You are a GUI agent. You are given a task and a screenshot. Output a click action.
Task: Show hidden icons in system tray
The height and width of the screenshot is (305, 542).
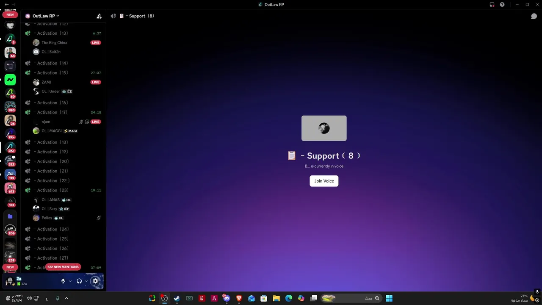[66, 298]
